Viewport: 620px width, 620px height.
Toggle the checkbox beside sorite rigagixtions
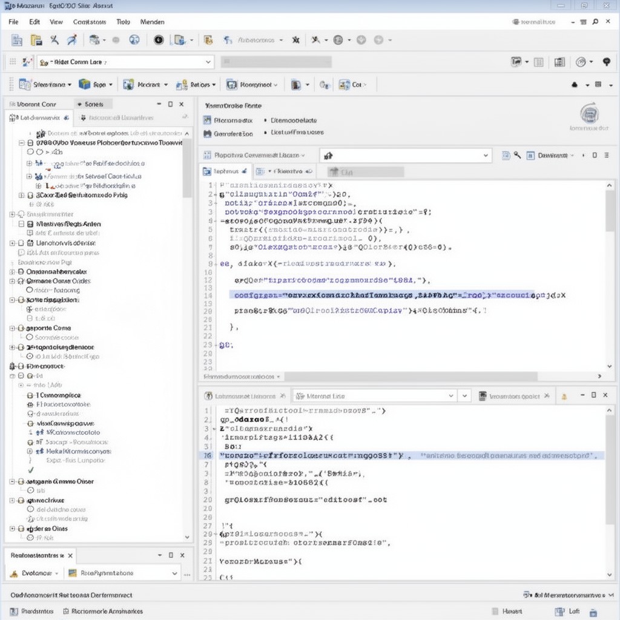pos(21,300)
